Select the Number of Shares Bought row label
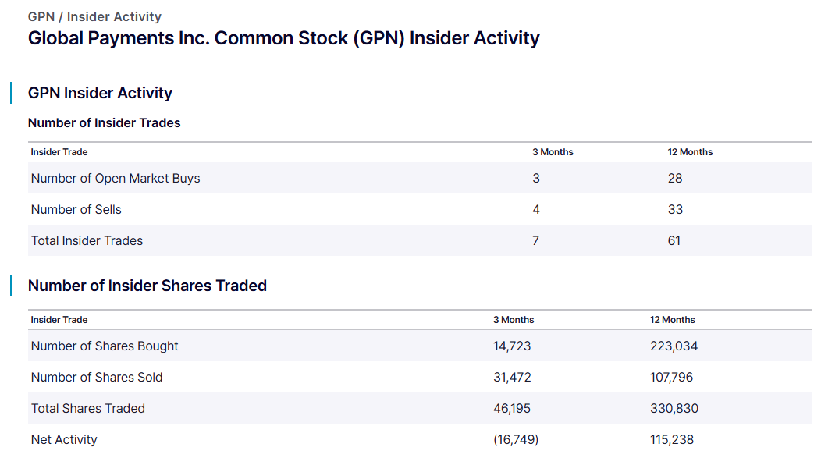The width and height of the screenshot is (821, 465). tap(105, 346)
